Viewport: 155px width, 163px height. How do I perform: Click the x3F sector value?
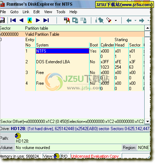(x=132, y=62)
